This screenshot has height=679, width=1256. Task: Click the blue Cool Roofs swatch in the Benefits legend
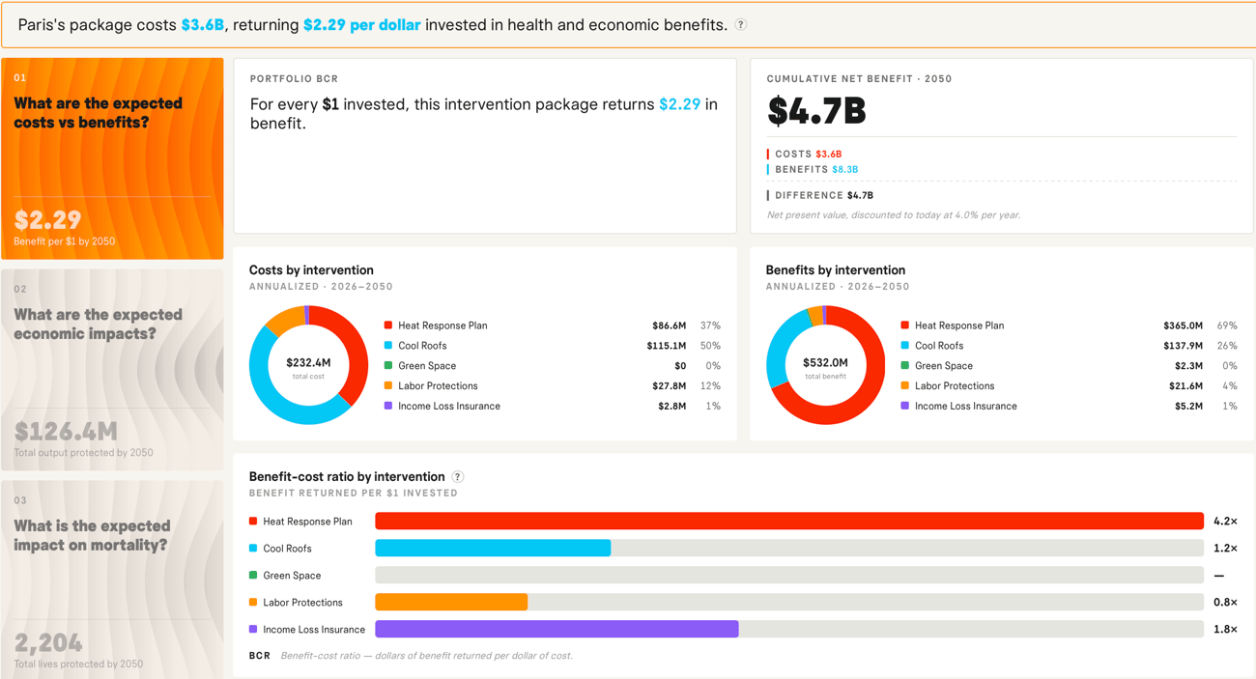tap(905, 346)
